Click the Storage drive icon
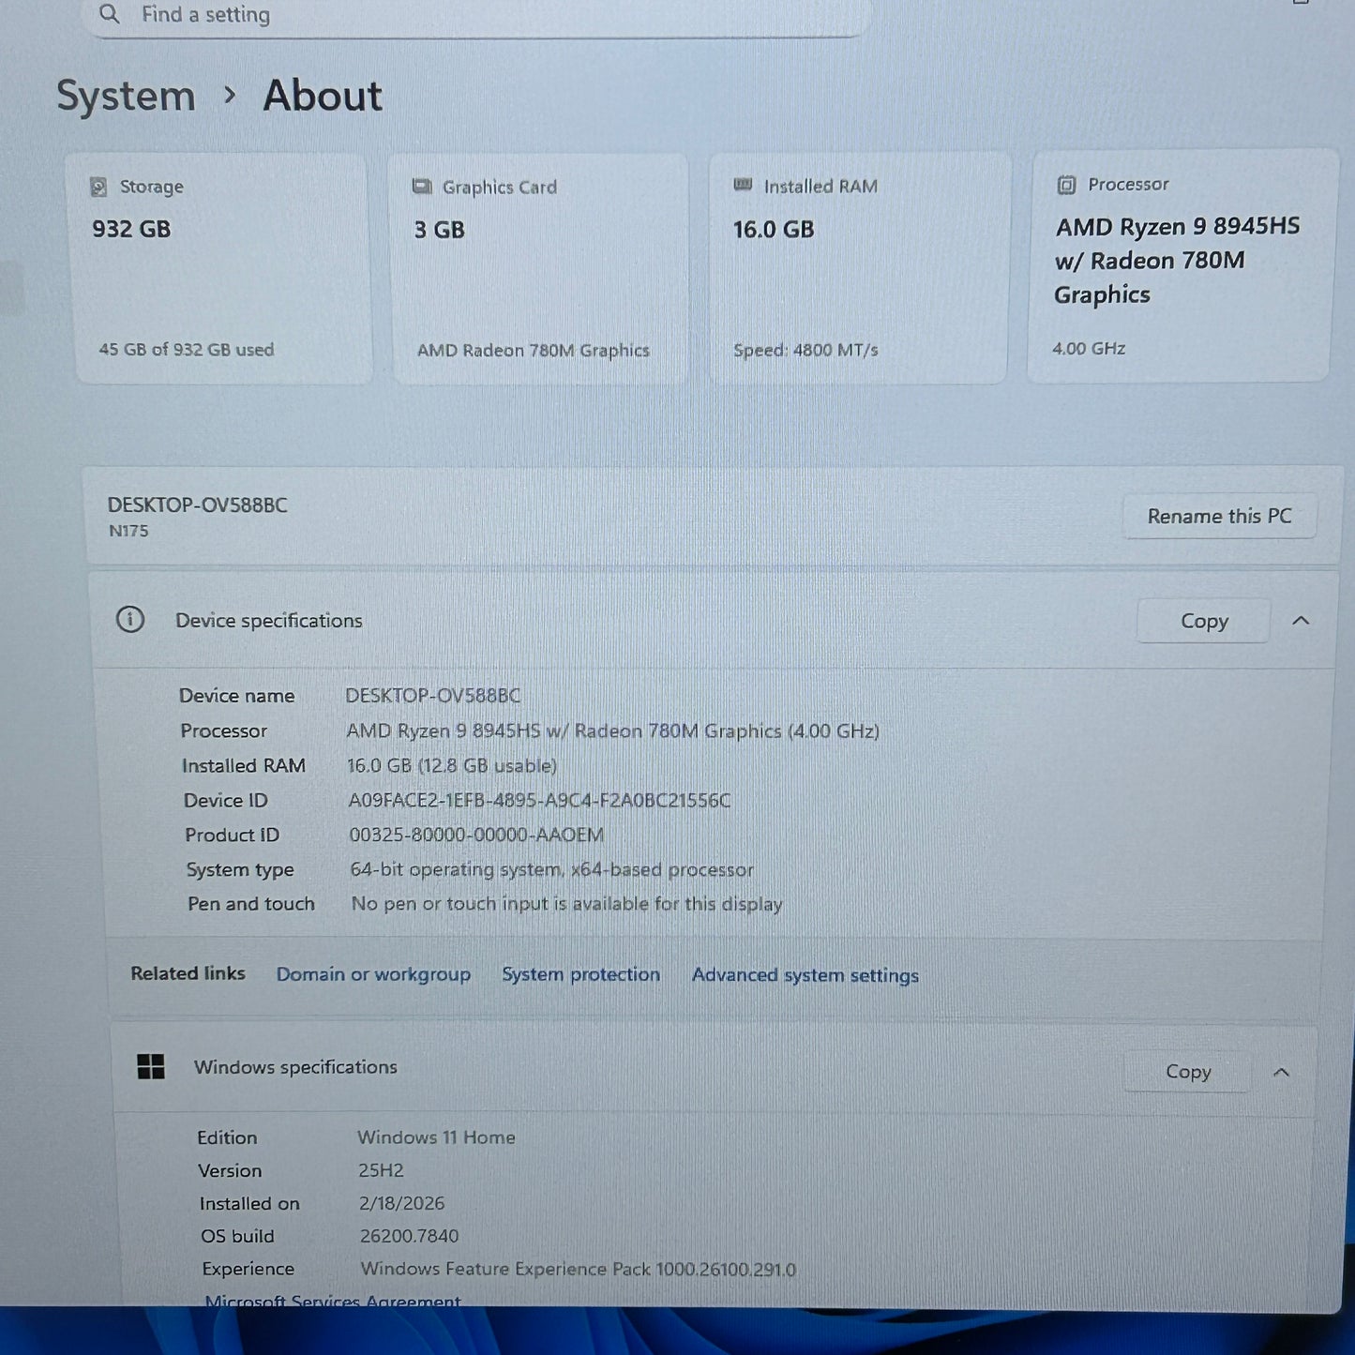Viewport: 1355px width, 1355px height. (x=98, y=187)
